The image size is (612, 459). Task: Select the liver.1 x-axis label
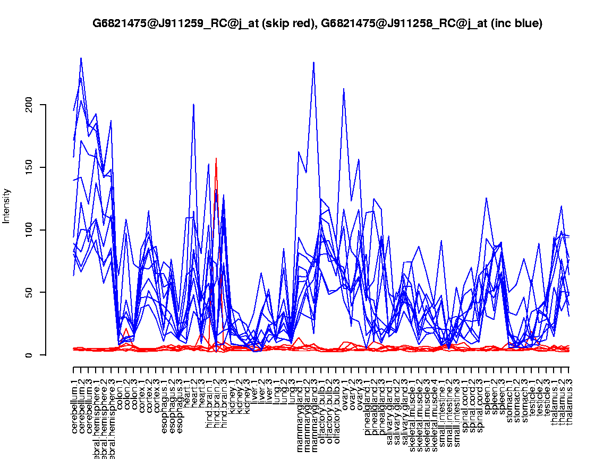click(254, 392)
